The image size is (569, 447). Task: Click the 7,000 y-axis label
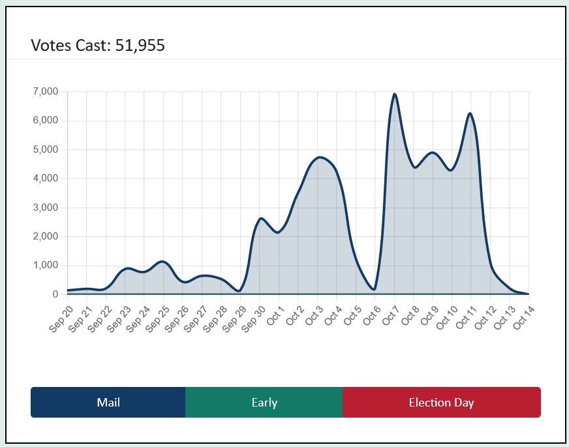(46, 91)
